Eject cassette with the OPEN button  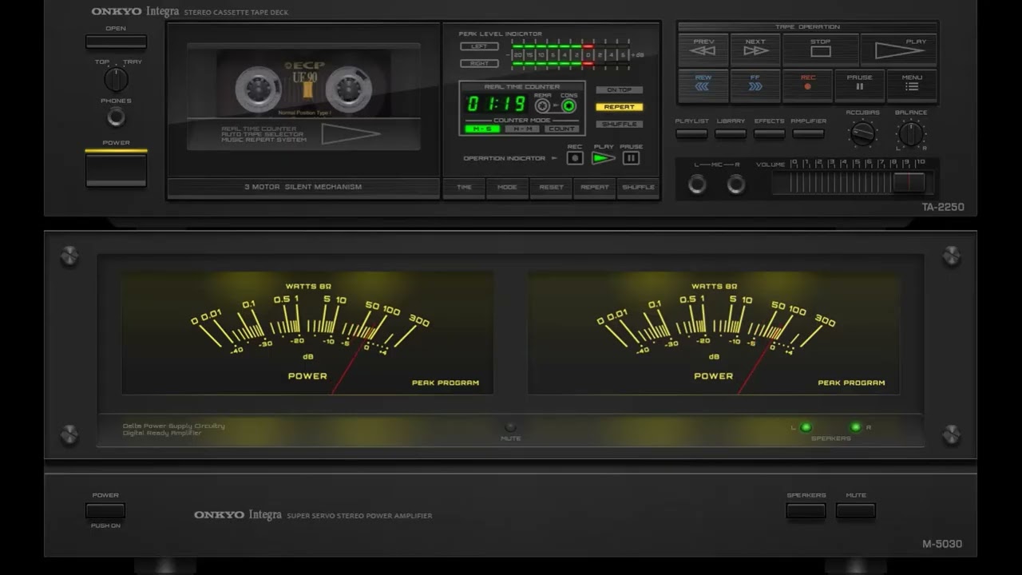point(116,42)
